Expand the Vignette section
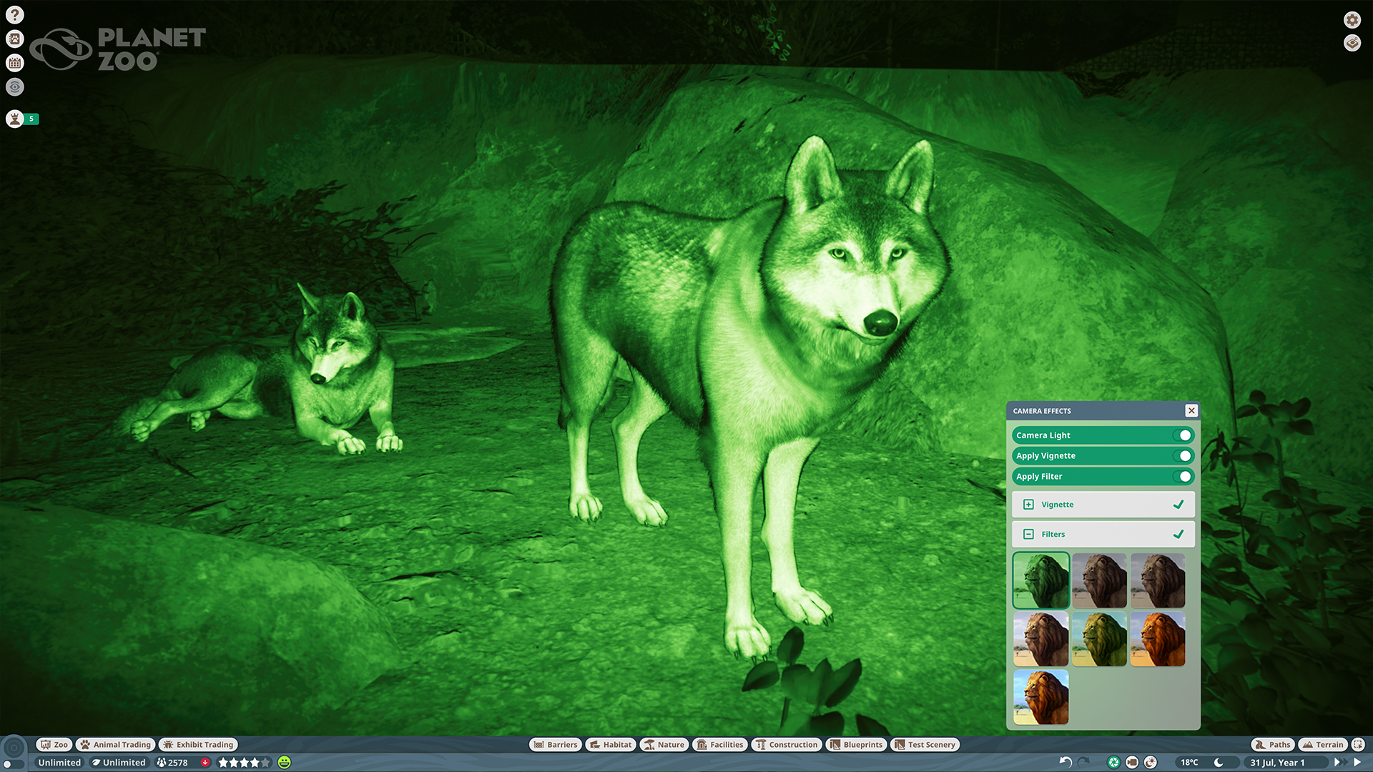 tap(1028, 505)
